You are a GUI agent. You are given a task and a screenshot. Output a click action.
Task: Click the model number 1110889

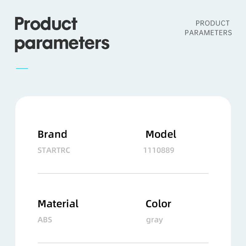coord(159,150)
